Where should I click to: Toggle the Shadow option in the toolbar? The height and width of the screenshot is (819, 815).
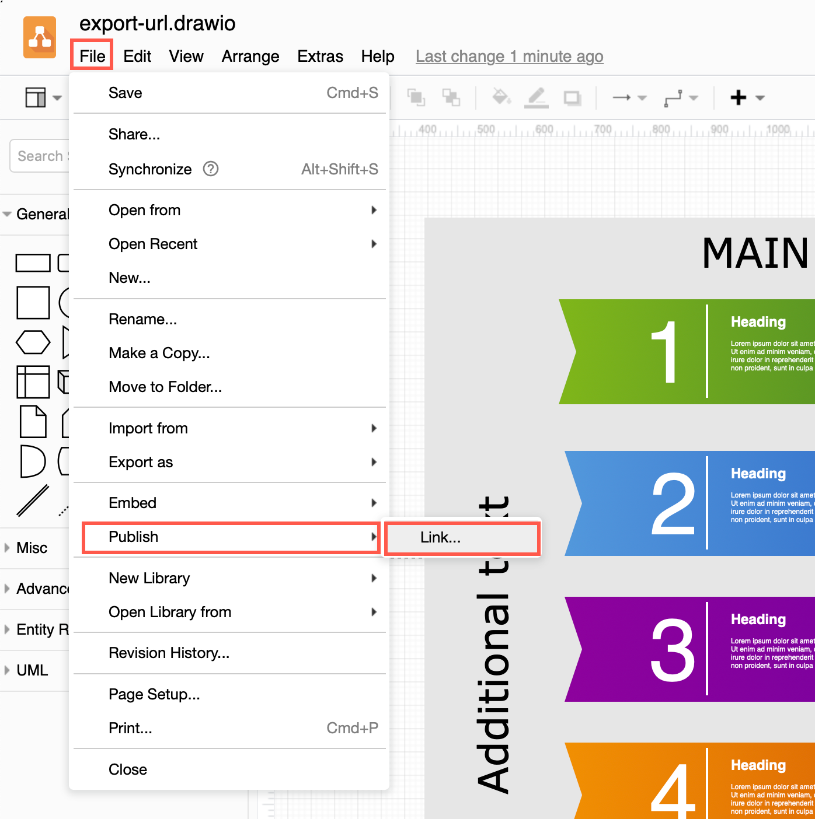(x=571, y=97)
